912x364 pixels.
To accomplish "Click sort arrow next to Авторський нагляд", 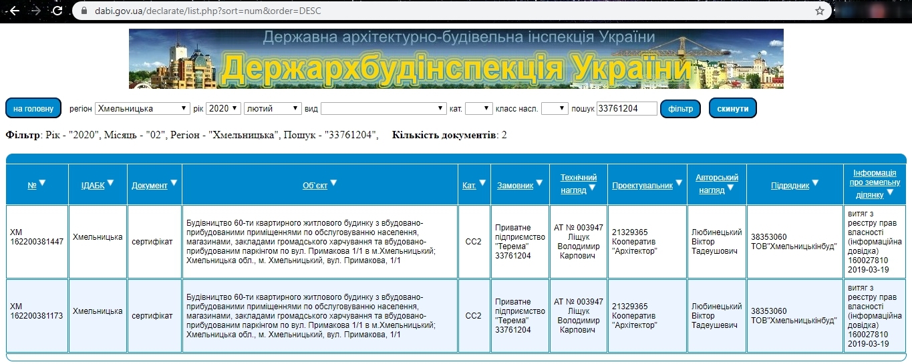I will coord(730,188).
